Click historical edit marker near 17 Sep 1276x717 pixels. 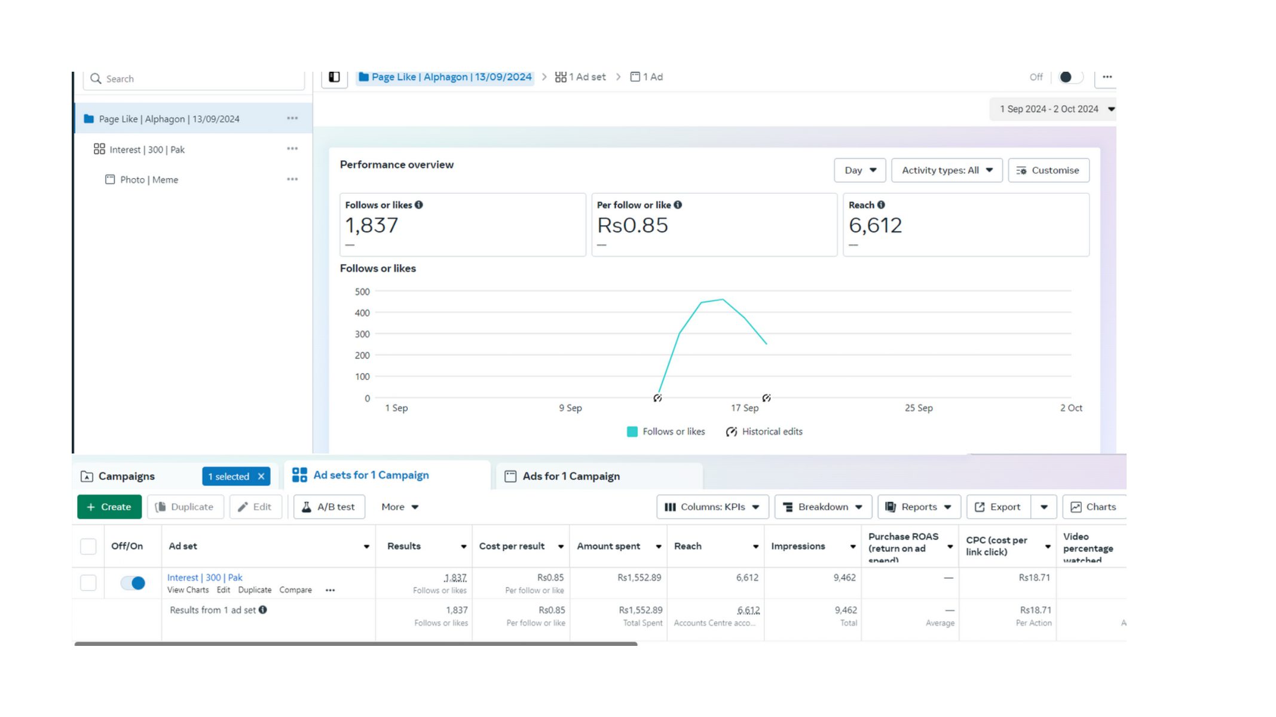pyautogui.click(x=766, y=398)
